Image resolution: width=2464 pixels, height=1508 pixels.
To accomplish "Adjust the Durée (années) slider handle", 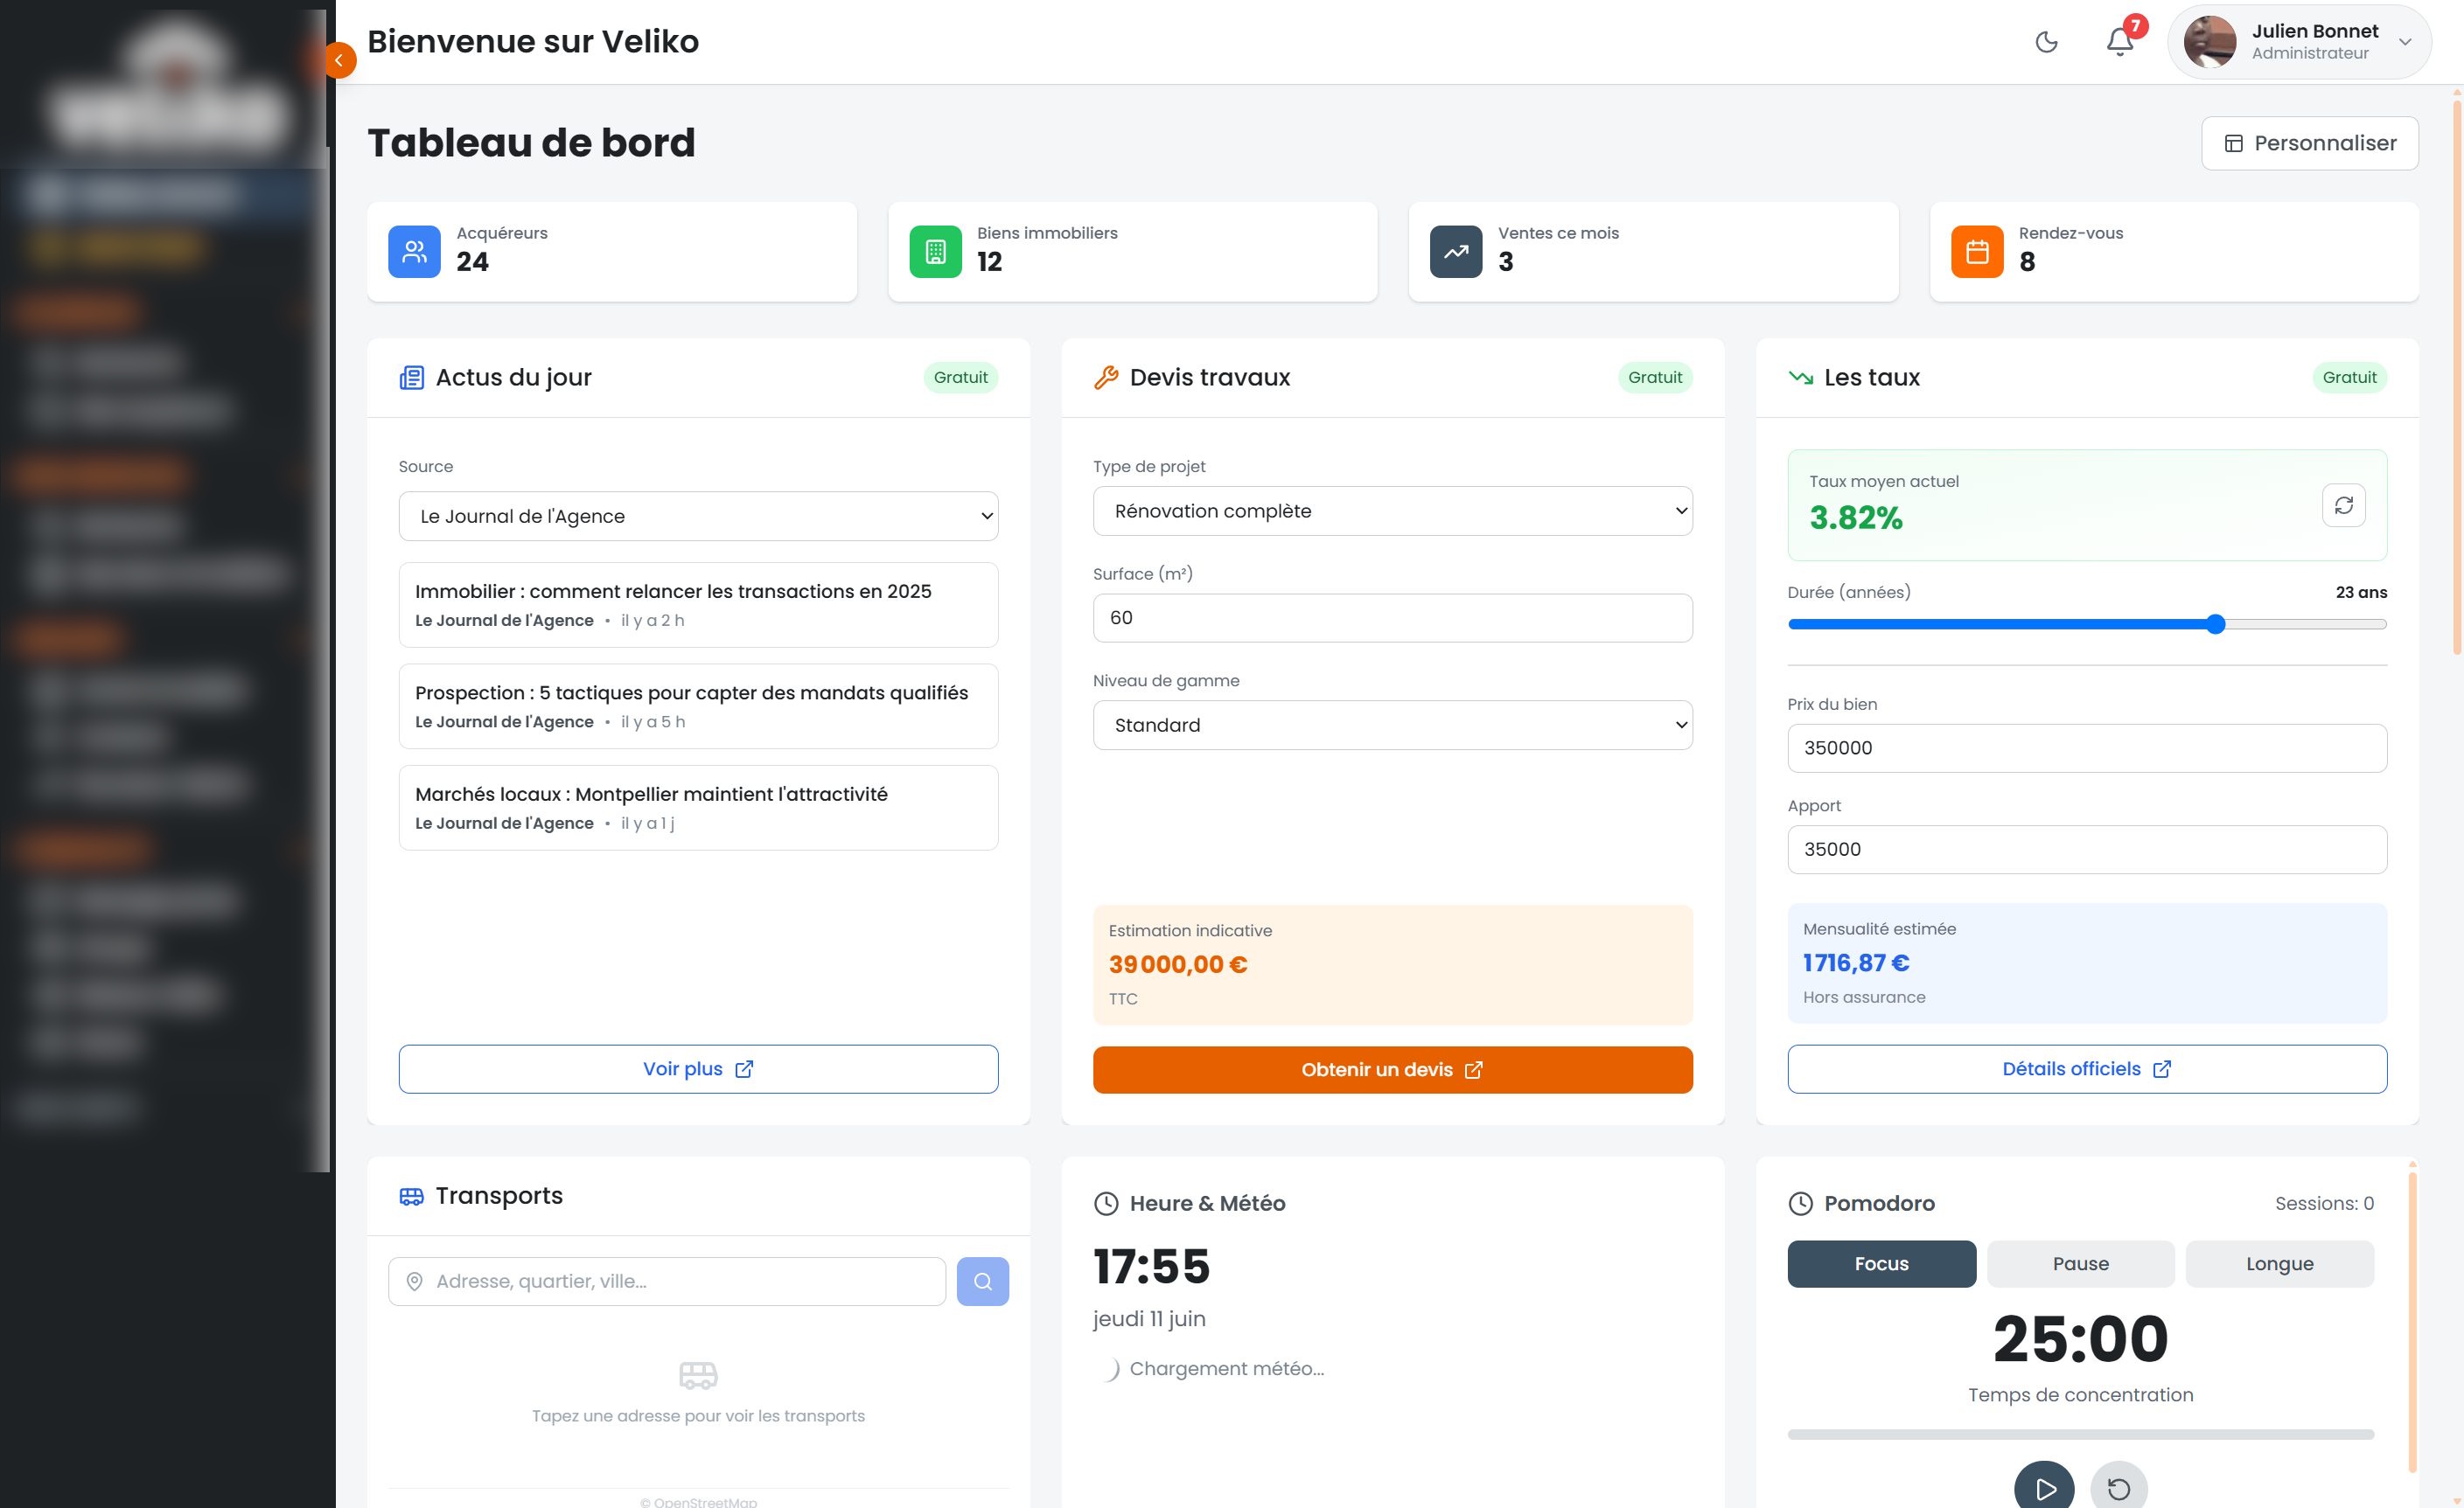I will click(x=2215, y=624).
